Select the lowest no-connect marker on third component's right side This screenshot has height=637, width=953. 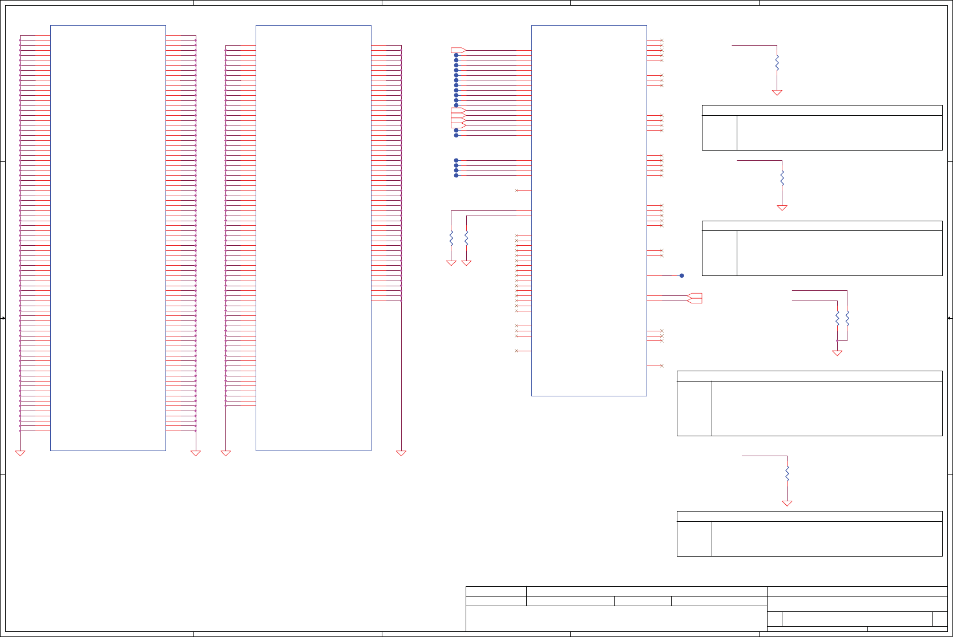click(x=662, y=366)
